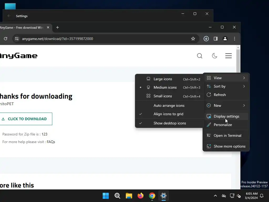Switch to Settings app in taskbar
The width and height of the screenshot is (269, 202).
(x=164, y=196)
